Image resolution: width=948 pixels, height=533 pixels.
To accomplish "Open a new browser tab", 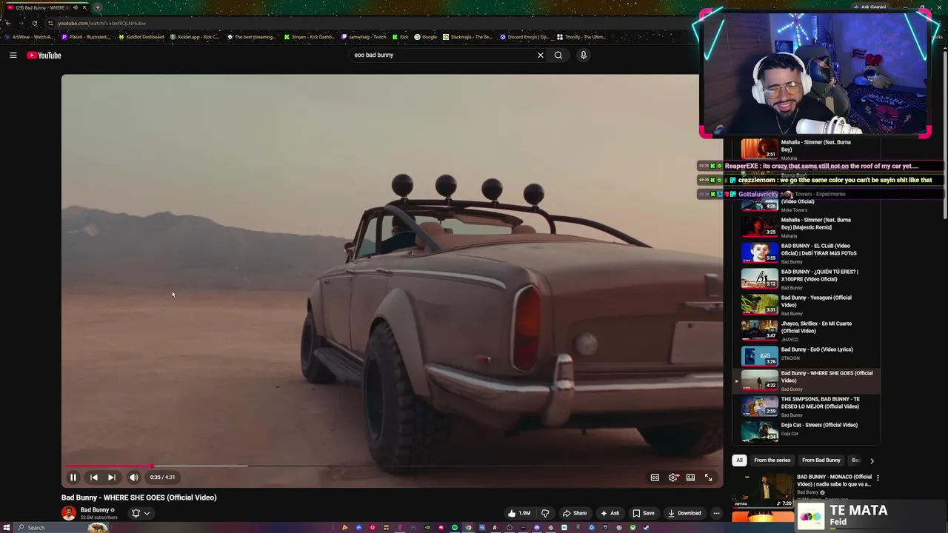I will 97,7.
